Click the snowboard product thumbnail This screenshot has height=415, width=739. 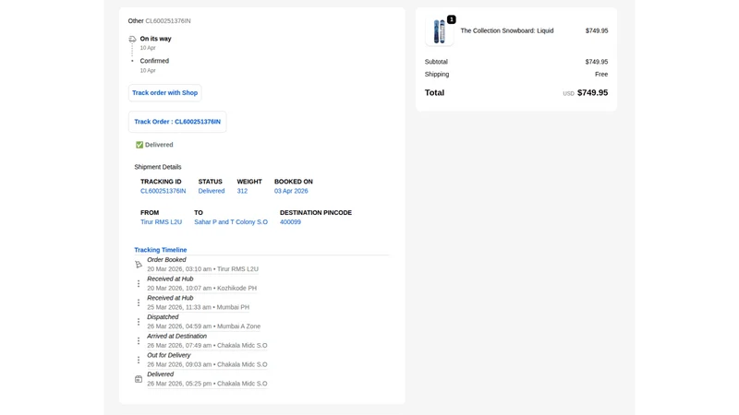(x=440, y=31)
